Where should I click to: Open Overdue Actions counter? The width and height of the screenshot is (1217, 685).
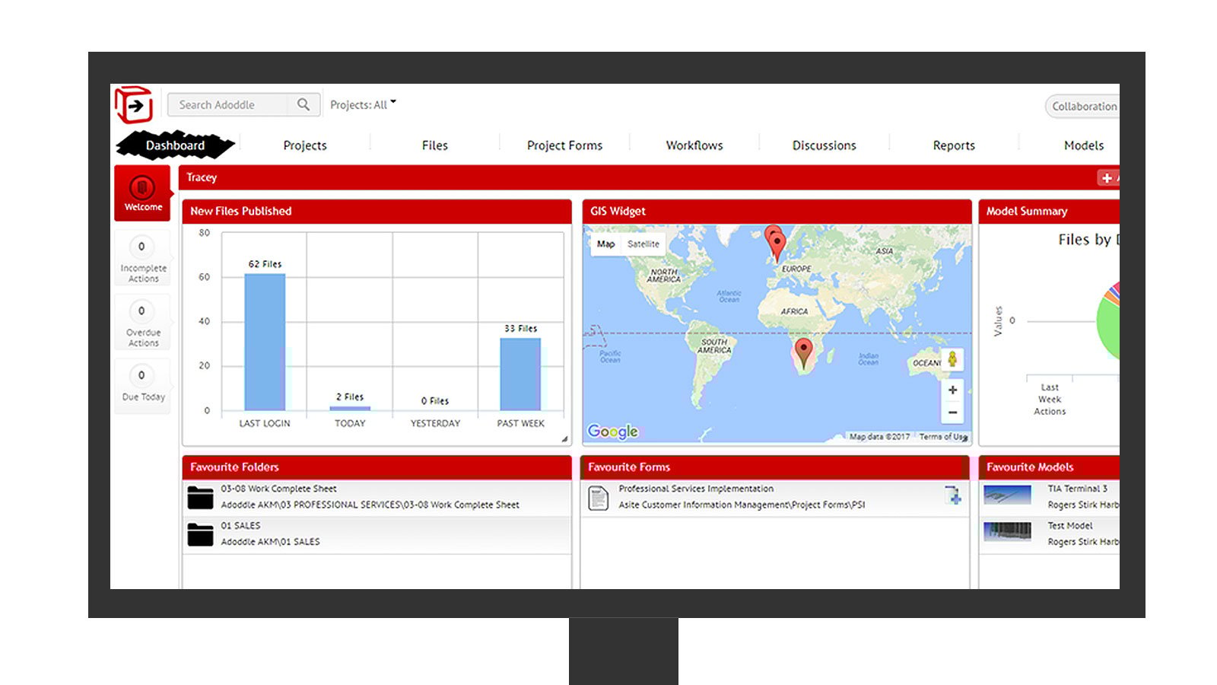pyautogui.click(x=142, y=323)
